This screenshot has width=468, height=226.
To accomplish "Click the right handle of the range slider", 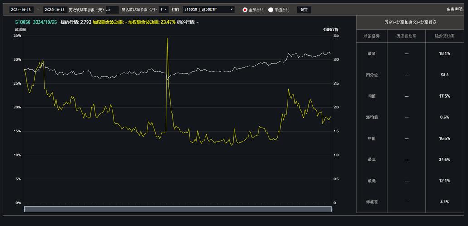I will (x=331, y=209).
